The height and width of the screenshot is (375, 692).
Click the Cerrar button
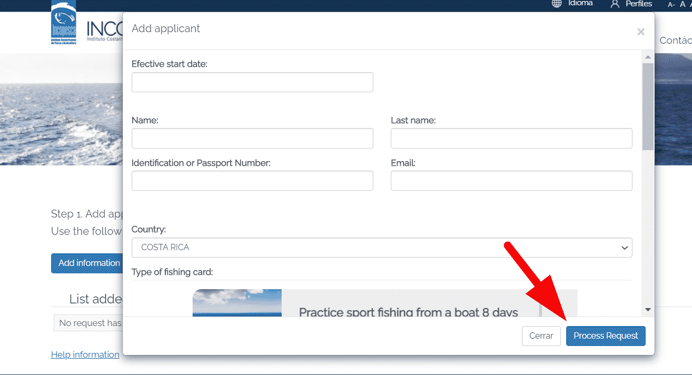[541, 335]
